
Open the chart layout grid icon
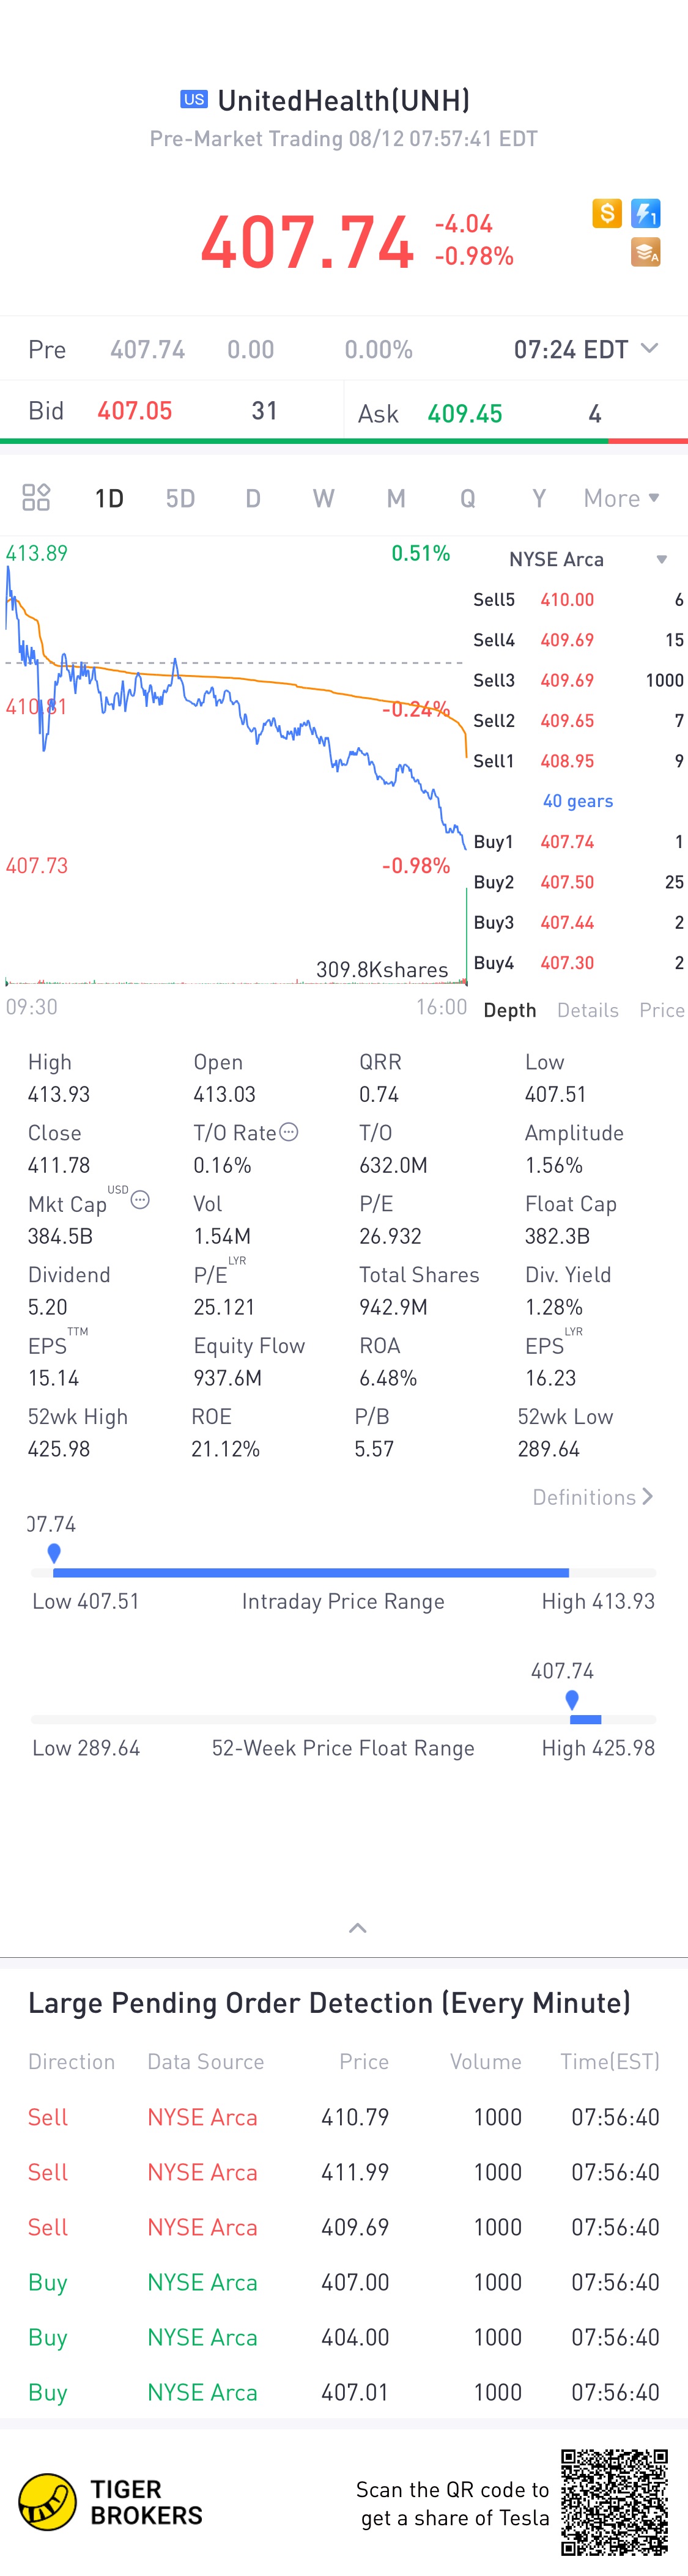tap(36, 497)
